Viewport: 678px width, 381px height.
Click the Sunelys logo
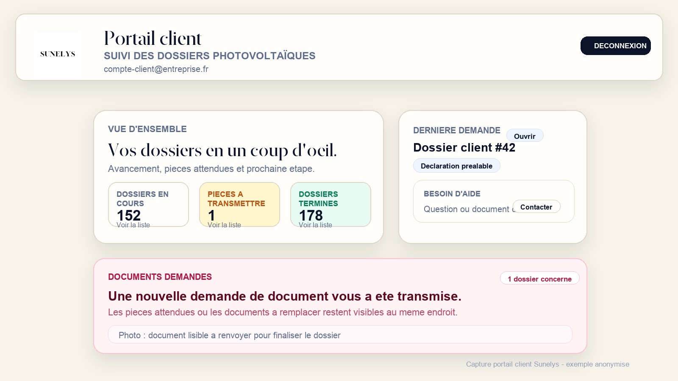[x=58, y=54]
